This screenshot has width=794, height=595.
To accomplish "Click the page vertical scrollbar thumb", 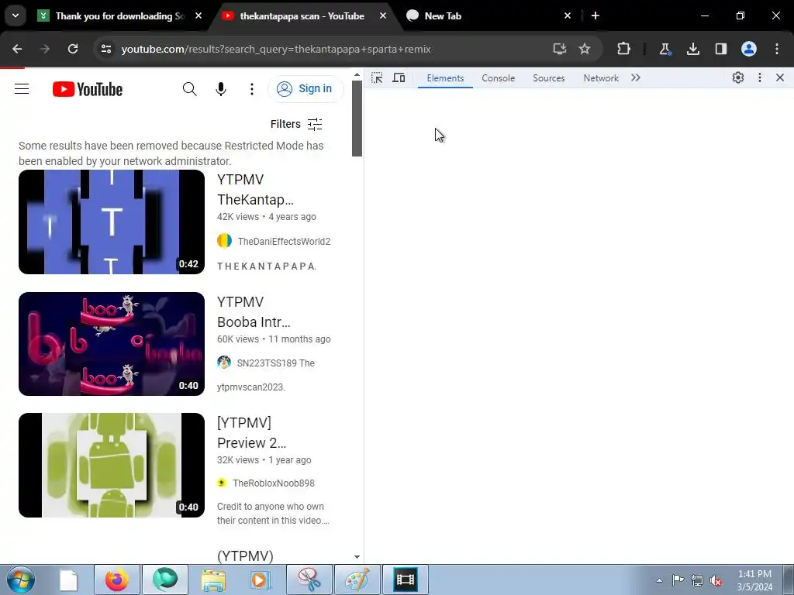I will pyautogui.click(x=357, y=118).
